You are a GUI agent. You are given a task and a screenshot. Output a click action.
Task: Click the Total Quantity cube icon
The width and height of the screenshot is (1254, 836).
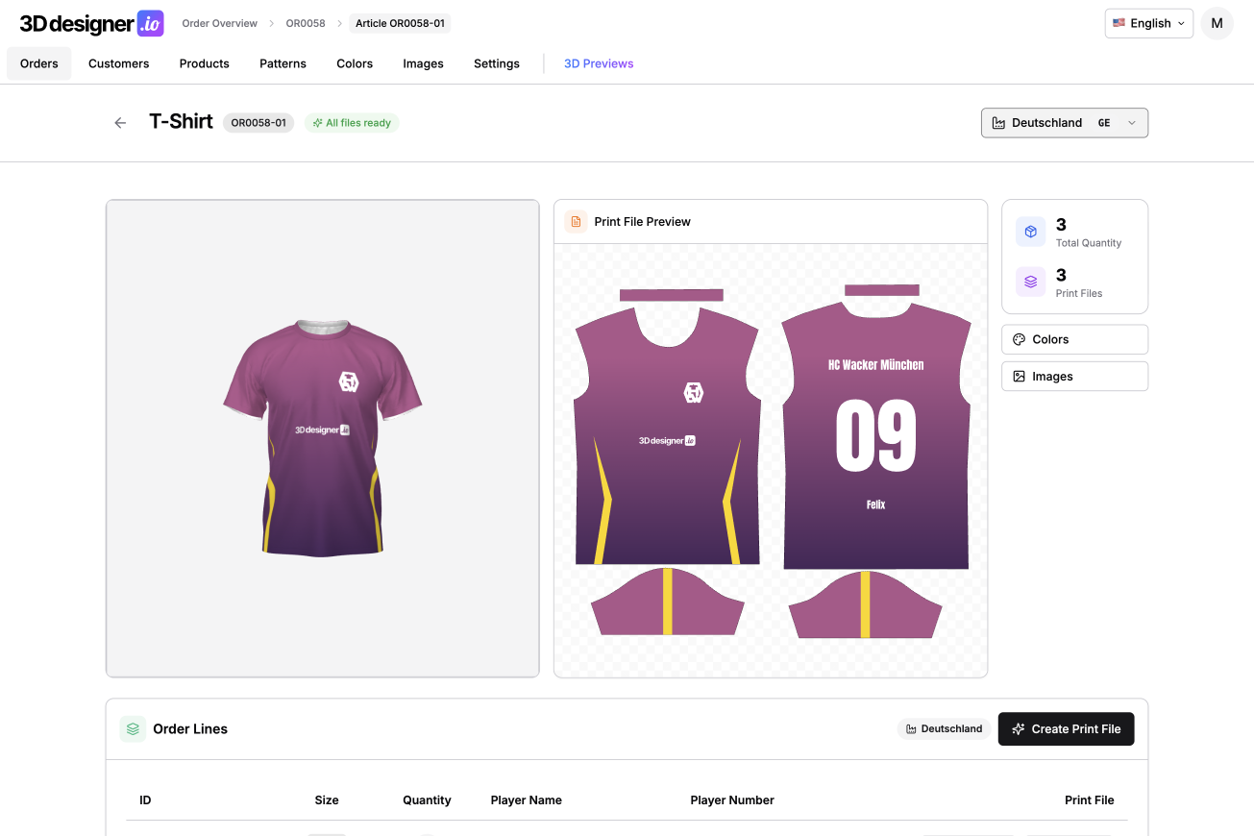1031,232
